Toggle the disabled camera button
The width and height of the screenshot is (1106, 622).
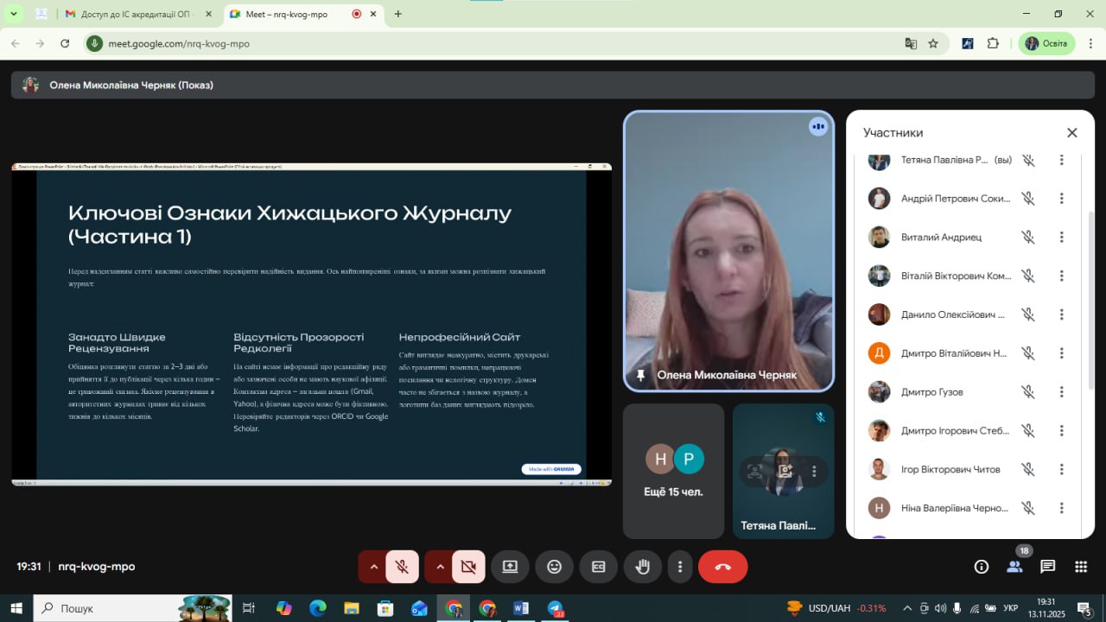pyautogui.click(x=468, y=567)
